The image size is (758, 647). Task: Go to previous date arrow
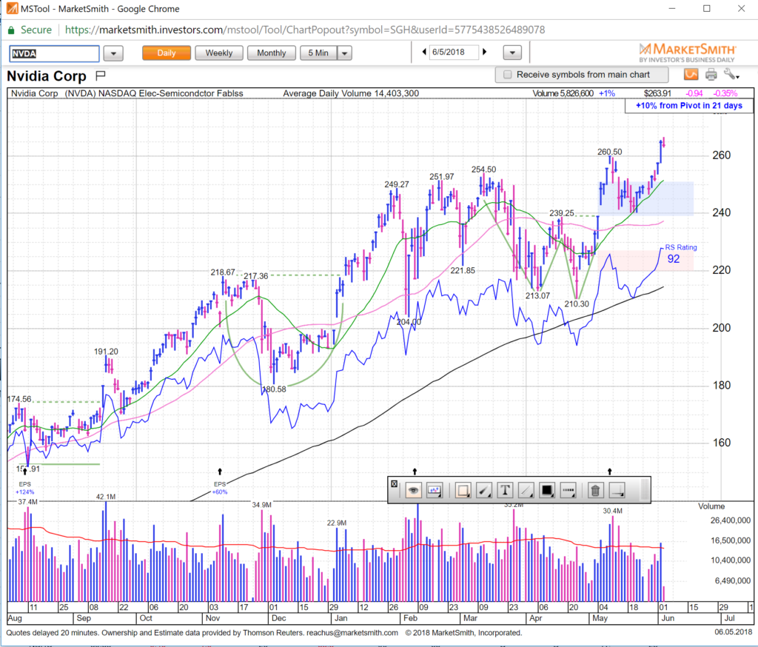(424, 52)
